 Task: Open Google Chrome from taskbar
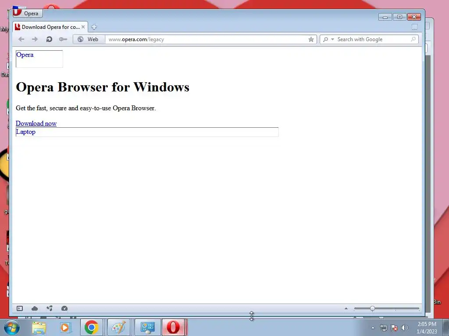pyautogui.click(x=91, y=327)
